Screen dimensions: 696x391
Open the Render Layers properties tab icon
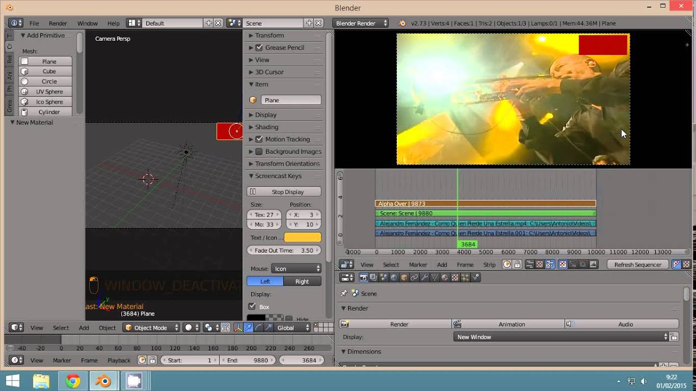pos(374,278)
